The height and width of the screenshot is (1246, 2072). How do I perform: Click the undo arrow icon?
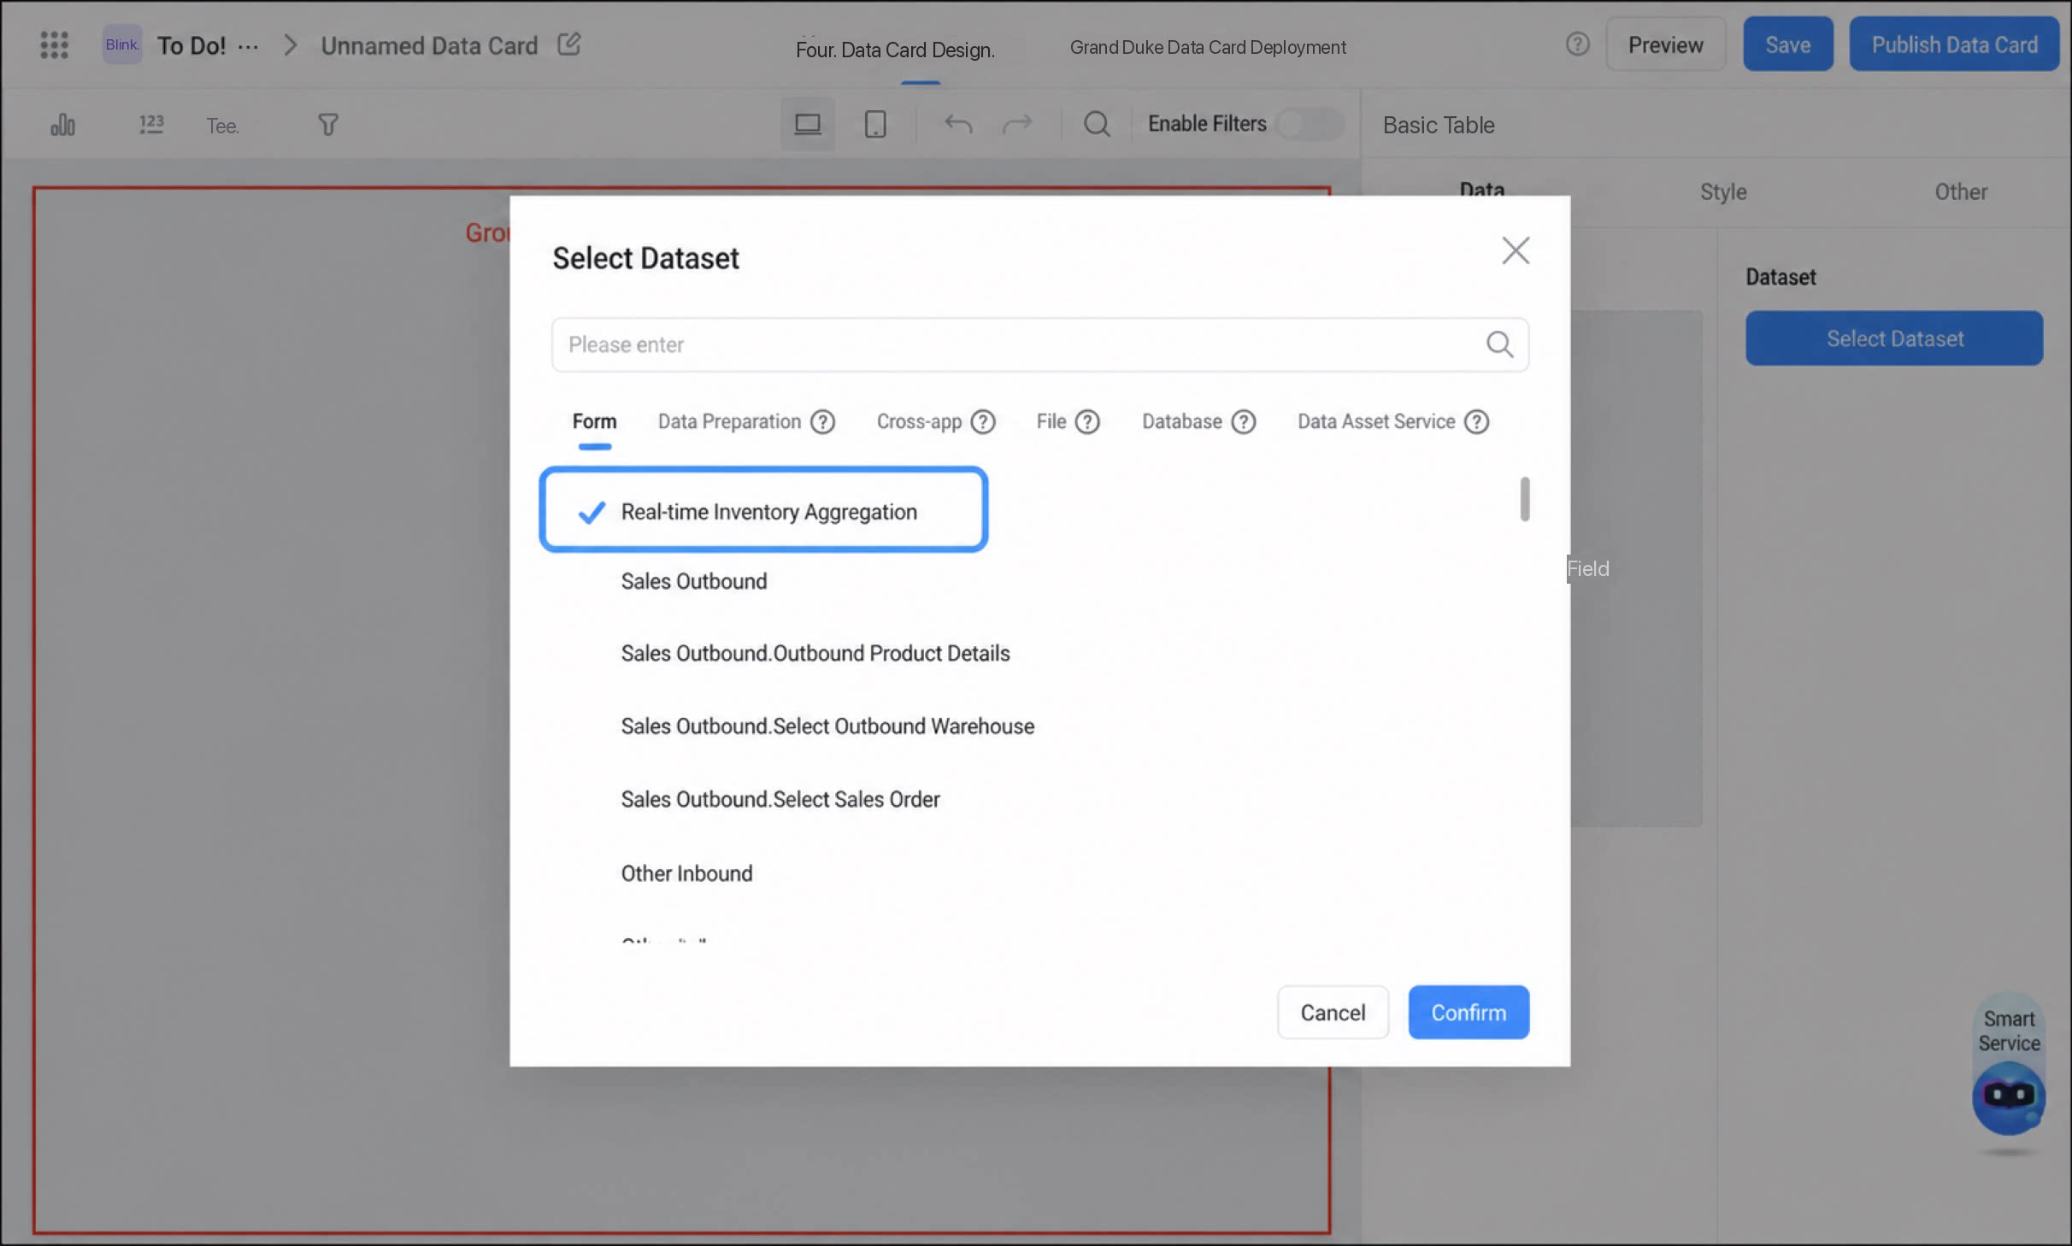pyautogui.click(x=958, y=125)
